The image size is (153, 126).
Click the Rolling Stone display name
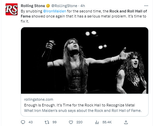(33, 6)
